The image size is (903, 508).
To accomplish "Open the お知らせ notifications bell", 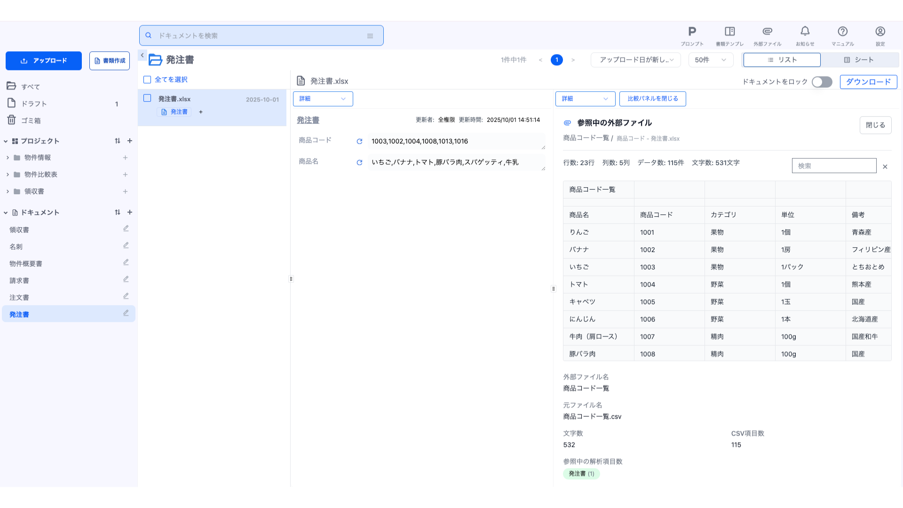I will click(x=805, y=32).
